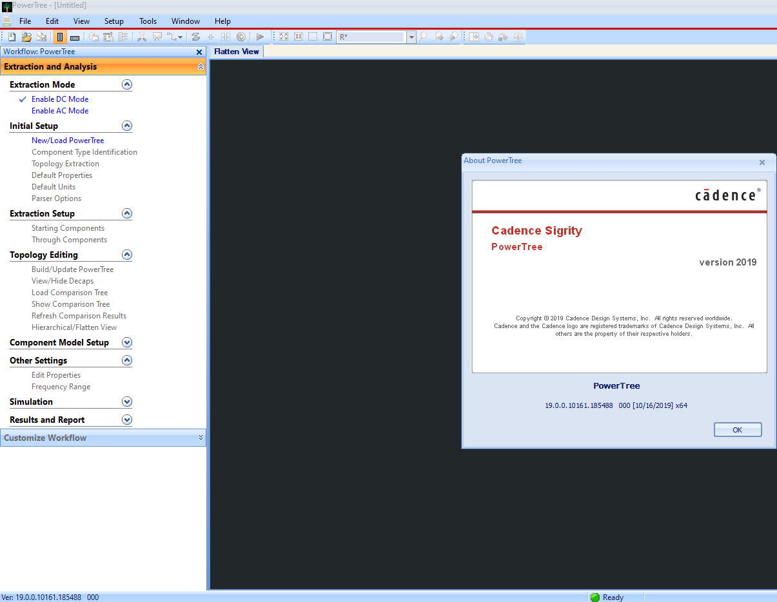Toggle Enable AC Mode
The image size is (777, 602).
(x=60, y=111)
